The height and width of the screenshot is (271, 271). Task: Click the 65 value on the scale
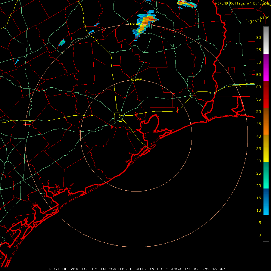tap(259, 75)
